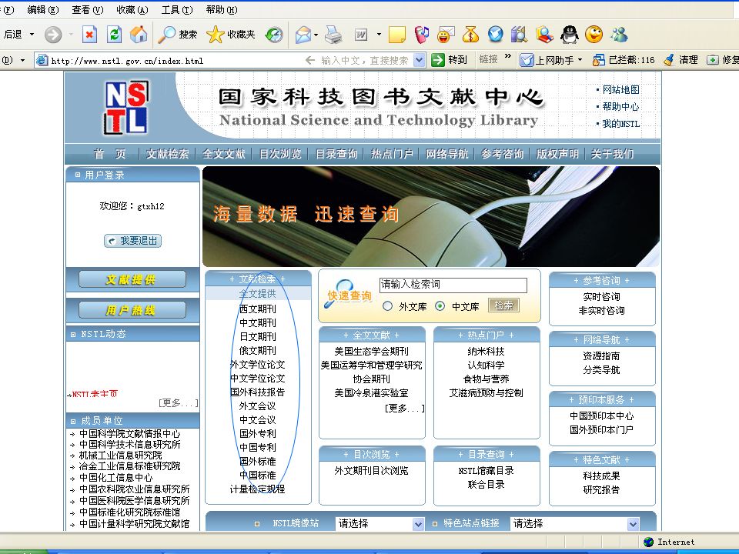Click the music media toolbar icon

pos(421,35)
